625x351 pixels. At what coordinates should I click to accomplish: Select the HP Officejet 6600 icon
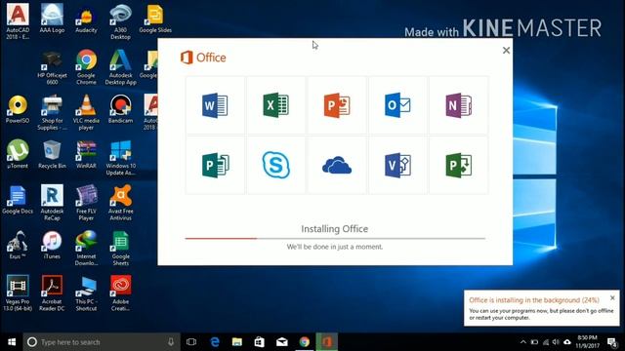[x=52, y=67]
